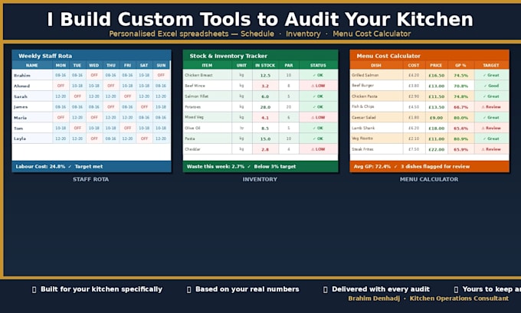Screen dimensions: 521x313
Task: Open the Stock & Inventory Tracker spreadsheet preview
Action: [260, 111]
